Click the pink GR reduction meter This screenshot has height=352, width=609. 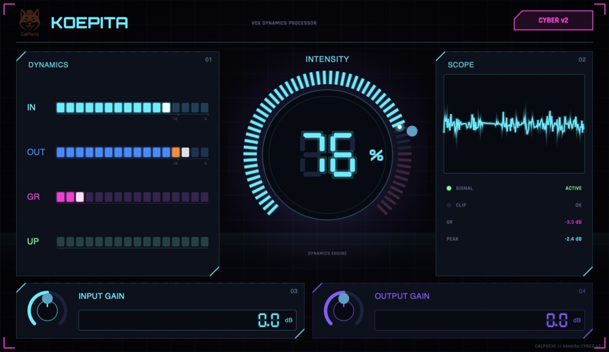coord(133,197)
